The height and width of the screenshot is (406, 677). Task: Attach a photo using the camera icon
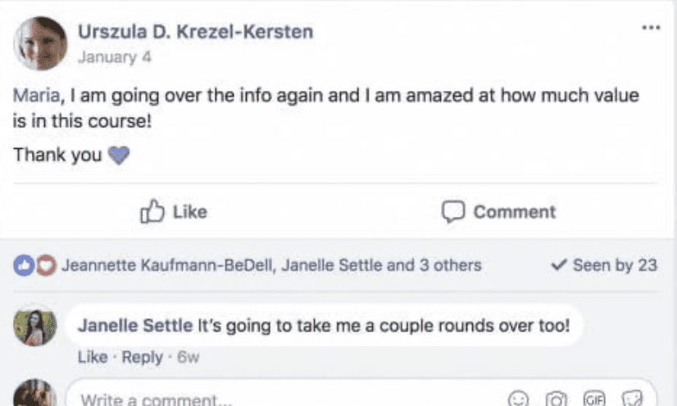pyautogui.click(x=557, y=399)
